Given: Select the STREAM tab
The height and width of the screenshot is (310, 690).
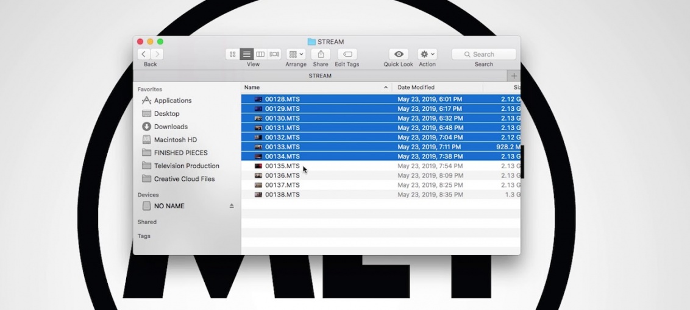Looking at the screenshot, I should click(x=320, y=76).
